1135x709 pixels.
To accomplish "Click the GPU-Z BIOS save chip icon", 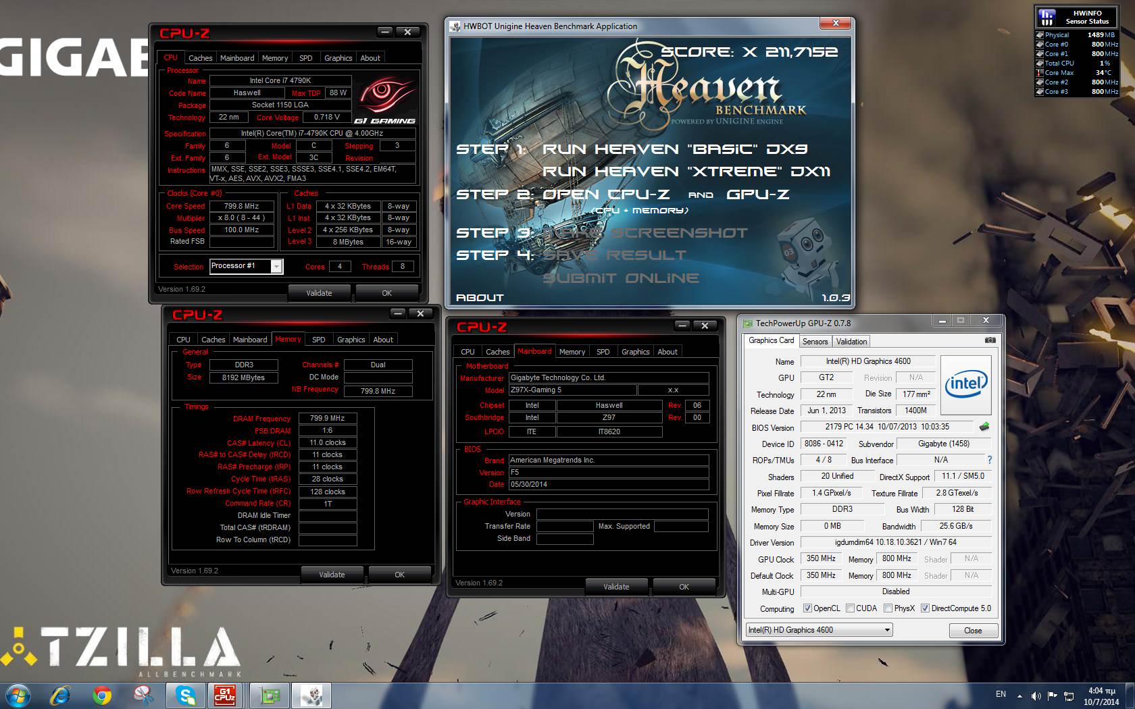I will 984,427.
